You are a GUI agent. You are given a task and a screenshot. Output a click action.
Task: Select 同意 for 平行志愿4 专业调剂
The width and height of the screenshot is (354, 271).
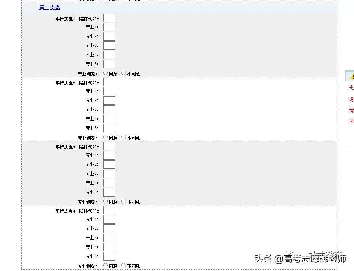(x=105, y=265)
